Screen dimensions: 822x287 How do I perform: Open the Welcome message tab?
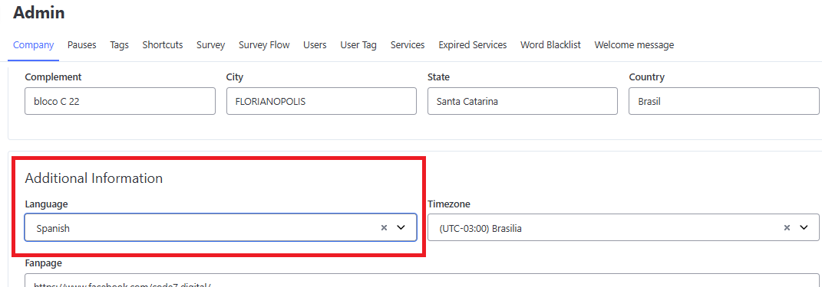[x=634, y=45]
